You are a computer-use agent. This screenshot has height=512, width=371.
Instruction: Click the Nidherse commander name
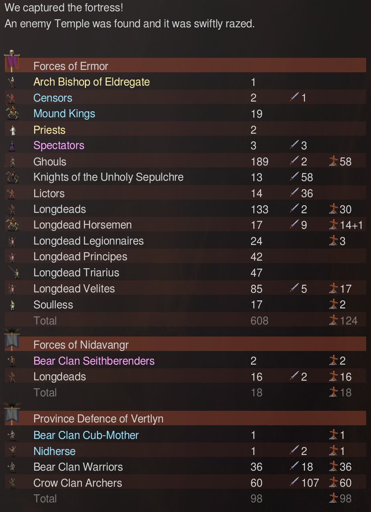click(x=55, y=451)
